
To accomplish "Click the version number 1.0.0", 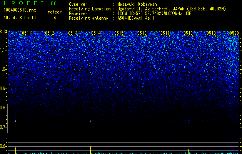I will pos(52,3).
